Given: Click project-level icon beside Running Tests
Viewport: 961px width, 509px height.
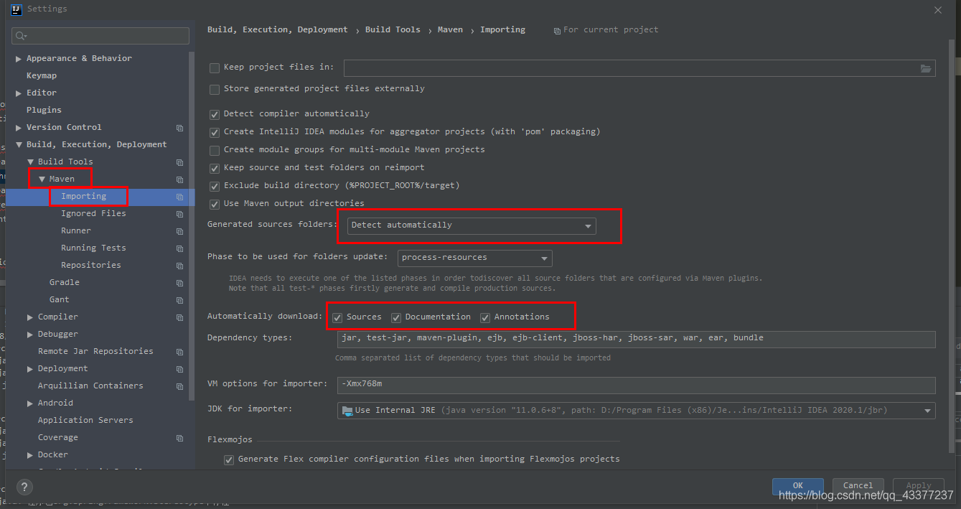Looking at the screenshot, I should [x=179, y=248].
